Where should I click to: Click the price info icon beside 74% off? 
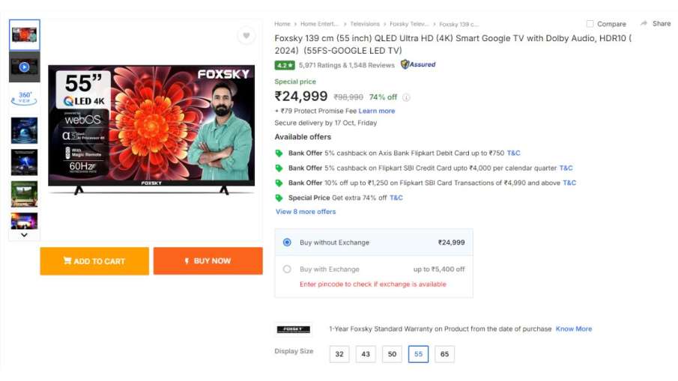pos(407,97)
